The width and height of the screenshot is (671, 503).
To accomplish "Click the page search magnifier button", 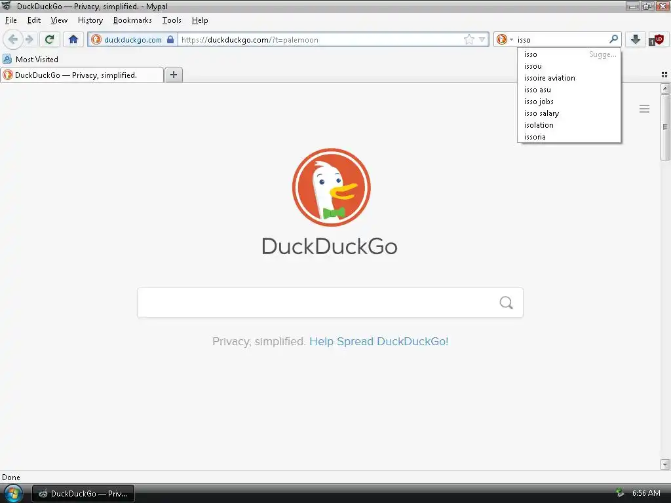I will click(506, 303).
